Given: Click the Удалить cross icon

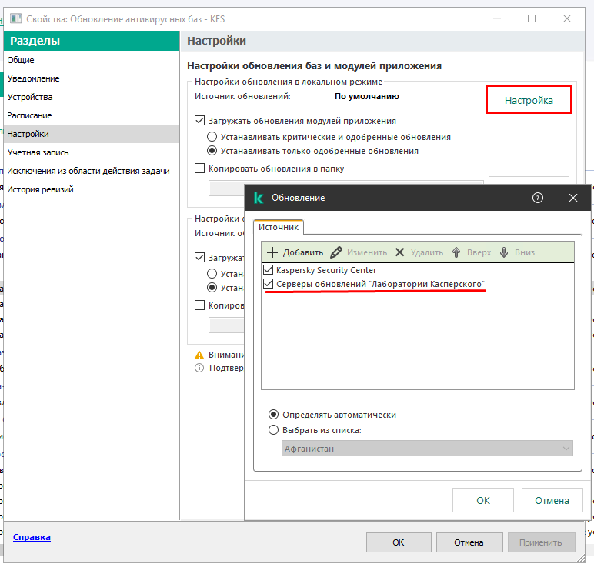Looking at the screenshot, I should click(399, 252).
